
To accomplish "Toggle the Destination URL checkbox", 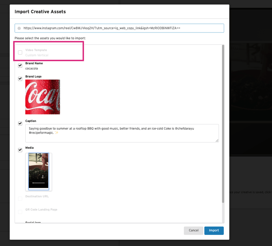I will pos(20,198).
